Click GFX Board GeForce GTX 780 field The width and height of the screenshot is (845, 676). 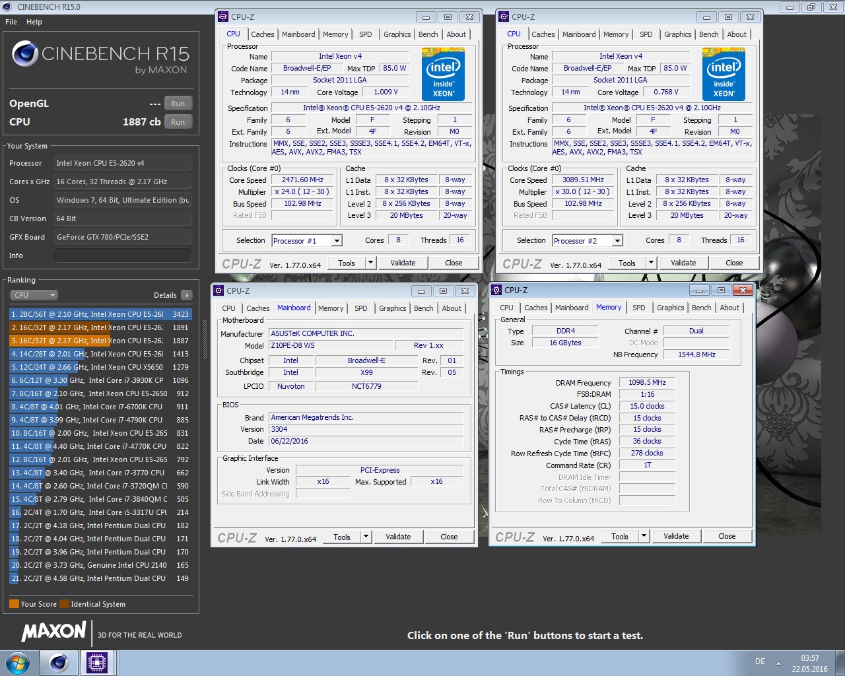pyautogui.click(x=123, y=237)
